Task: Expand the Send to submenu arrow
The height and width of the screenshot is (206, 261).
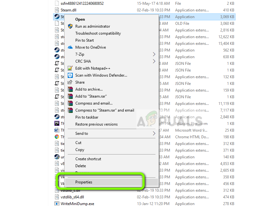Action: [x=154, y=134]
